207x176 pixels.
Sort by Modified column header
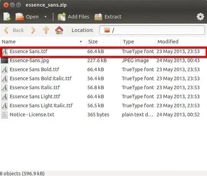181,42
